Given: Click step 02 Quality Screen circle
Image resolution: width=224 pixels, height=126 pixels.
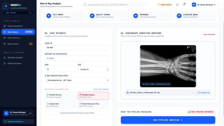Looking at the screenshot, I should 92,16.
